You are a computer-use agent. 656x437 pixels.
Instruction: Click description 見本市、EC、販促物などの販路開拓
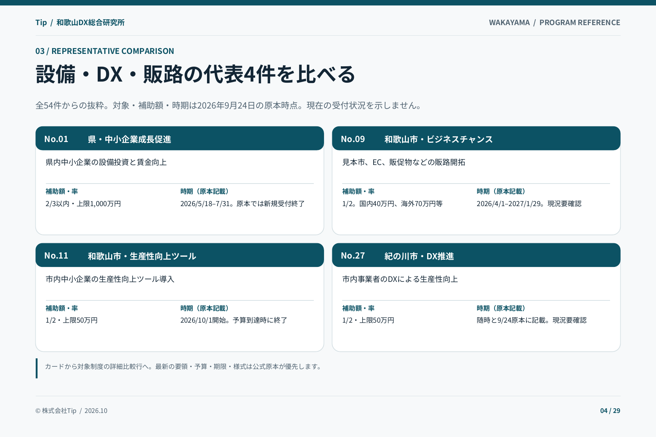pos(403,162)
